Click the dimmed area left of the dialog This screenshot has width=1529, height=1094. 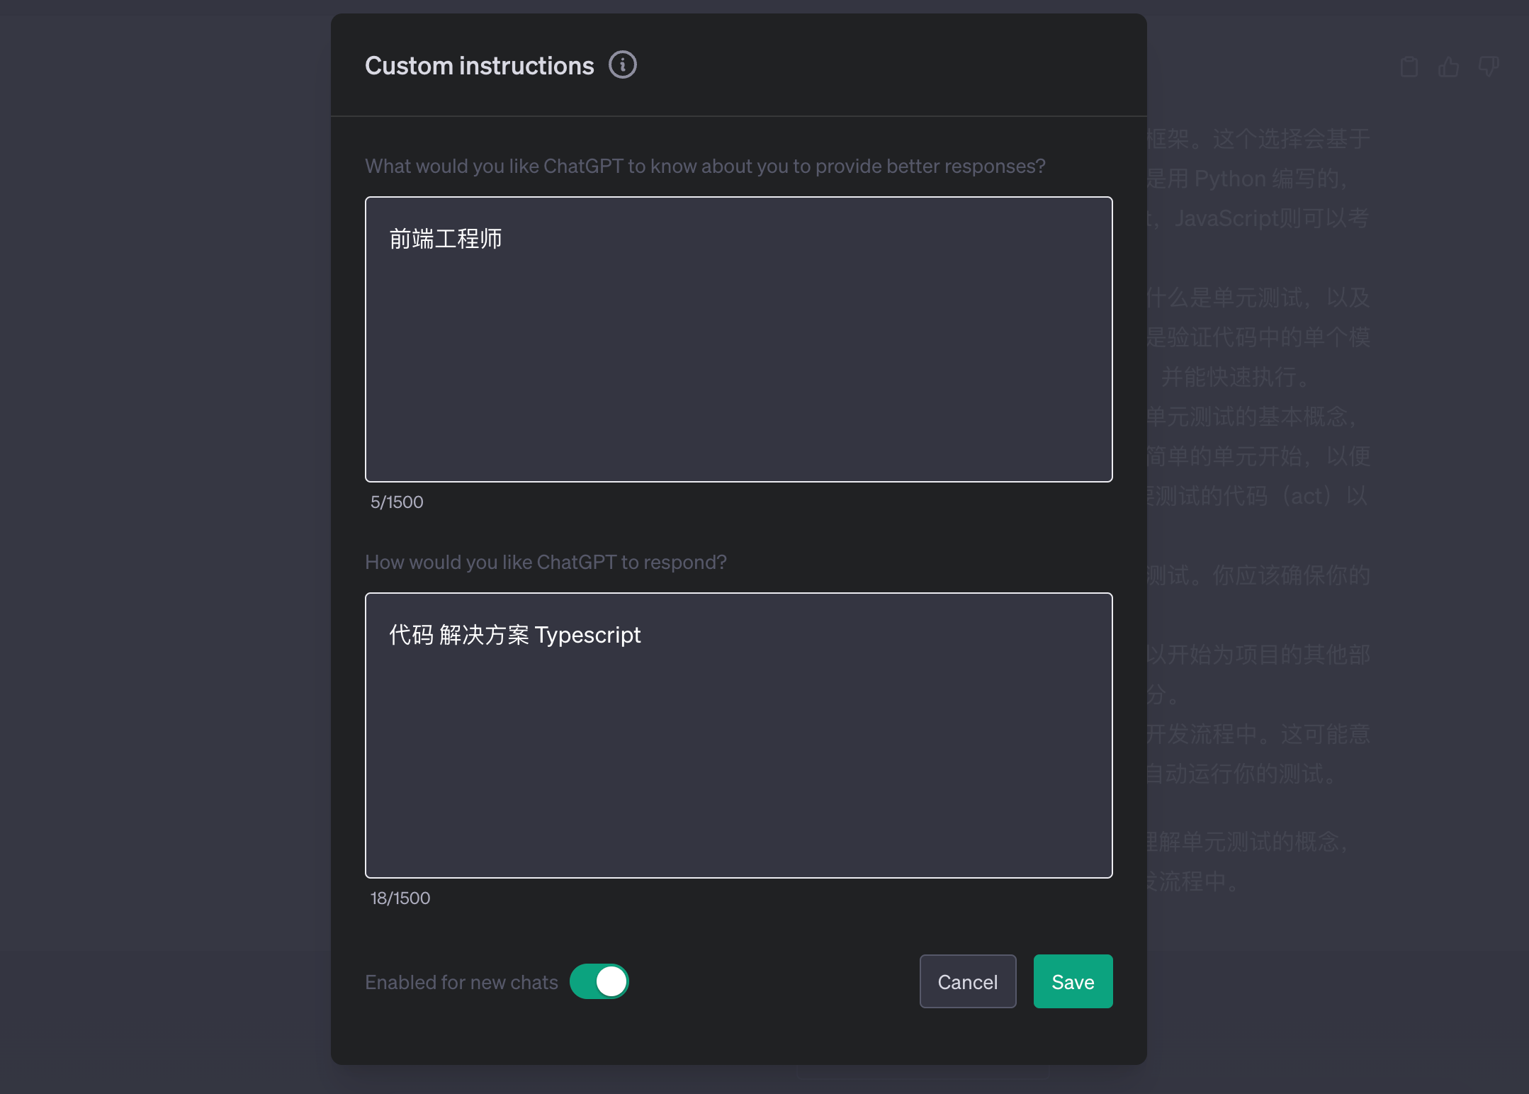pos(163,546)
